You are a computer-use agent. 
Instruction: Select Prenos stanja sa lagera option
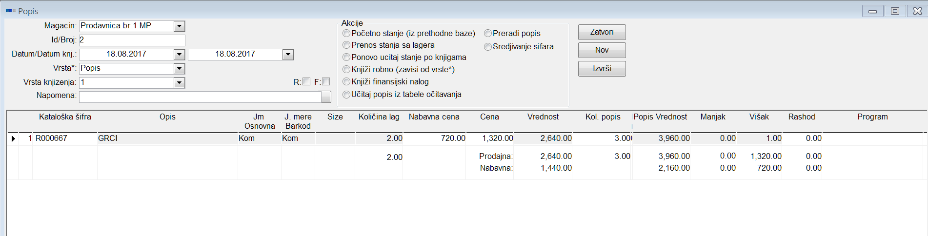click(346, 45)
